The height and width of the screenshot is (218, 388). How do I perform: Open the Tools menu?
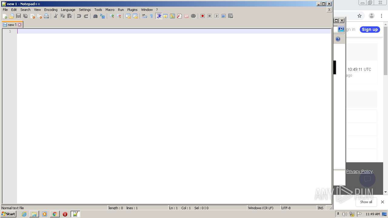click(98, 10)
